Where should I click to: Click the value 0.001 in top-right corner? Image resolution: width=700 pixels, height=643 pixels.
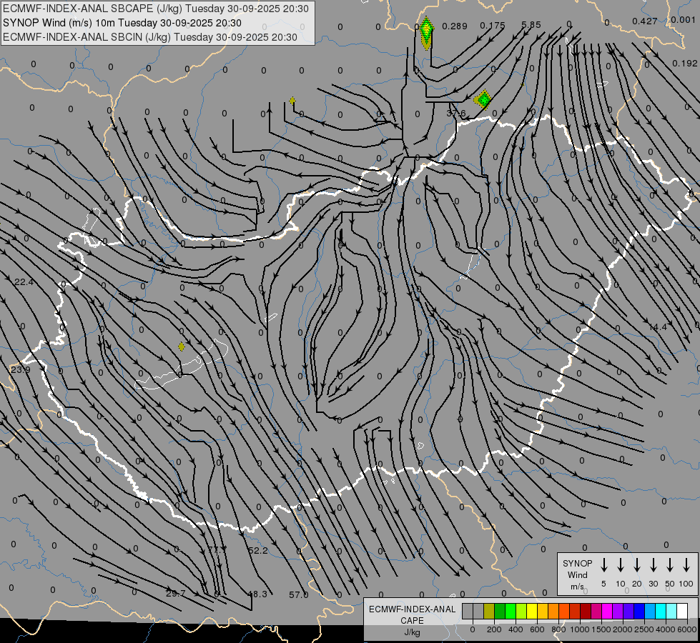tap(683, 20)
